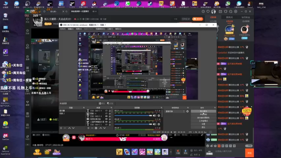Image resolution: width=281 pixels, height=158 pixels.
Task: Open the history clock in Douyu sidebar
Action: tap(27, 31)
